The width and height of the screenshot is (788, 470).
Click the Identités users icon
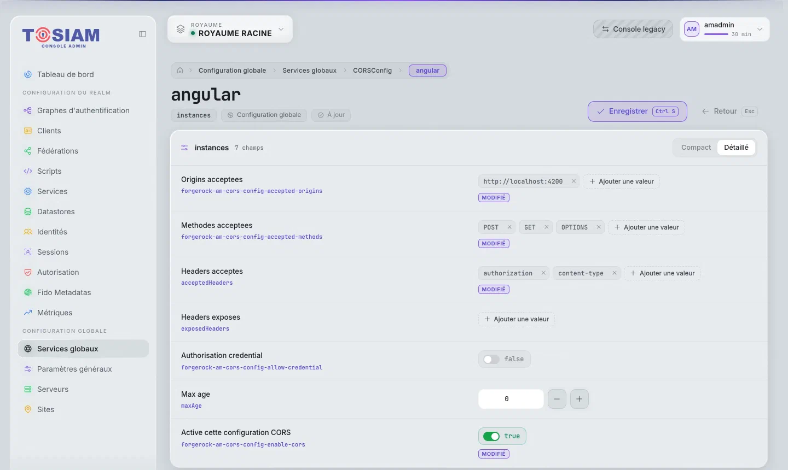point(28,232)
